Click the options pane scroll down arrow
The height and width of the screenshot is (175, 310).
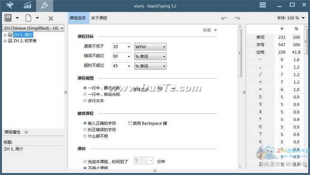point(240,166)
